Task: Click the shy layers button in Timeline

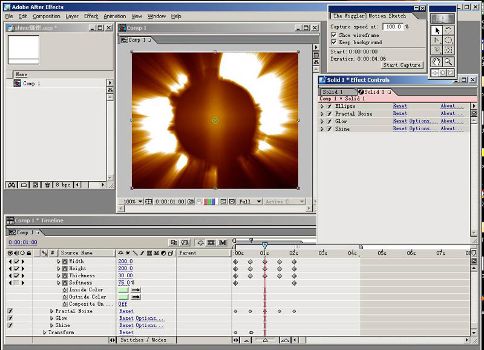Action: [x=200, y=243]
